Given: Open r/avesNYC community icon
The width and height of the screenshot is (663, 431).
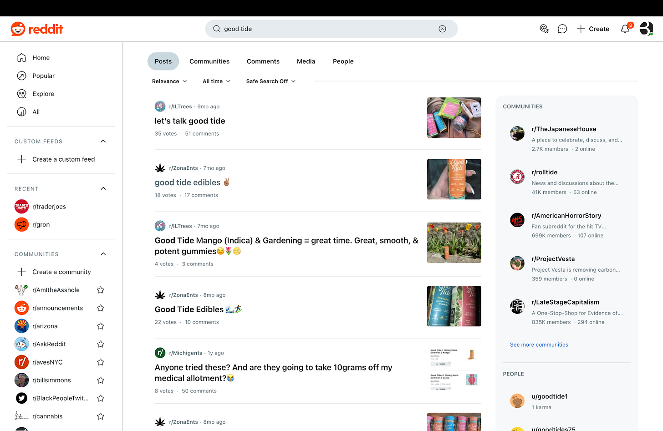Looking at the screenshot, I should coord(21,362).
